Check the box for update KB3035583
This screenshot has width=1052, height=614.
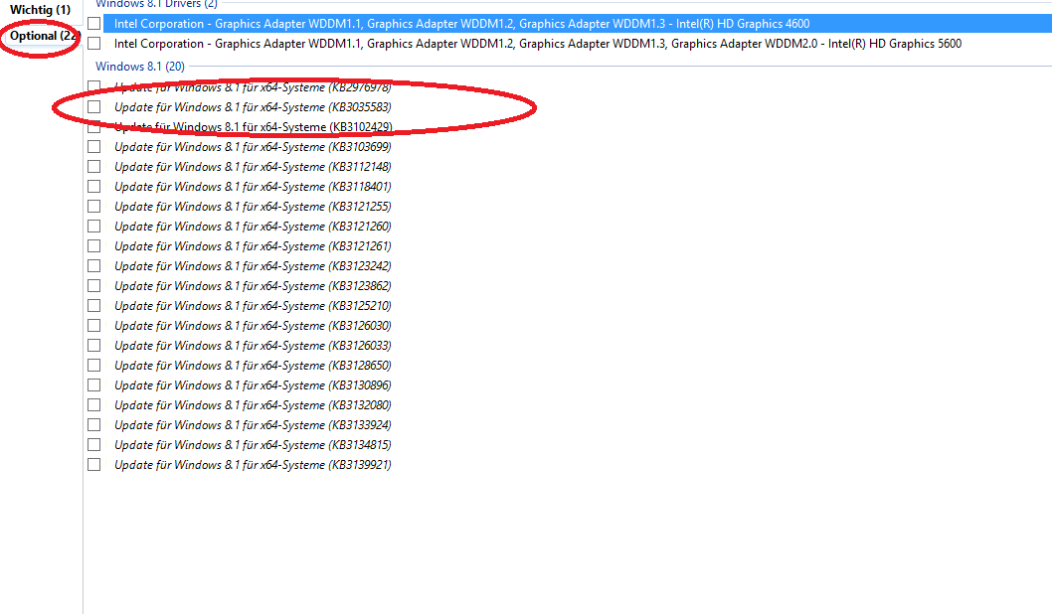click(x=94, y=106)
